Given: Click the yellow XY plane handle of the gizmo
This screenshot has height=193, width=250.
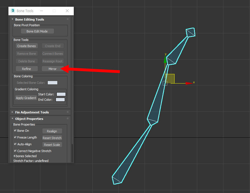Looking at the screenshot, I should pyautogui.click(x=170, y=78).
